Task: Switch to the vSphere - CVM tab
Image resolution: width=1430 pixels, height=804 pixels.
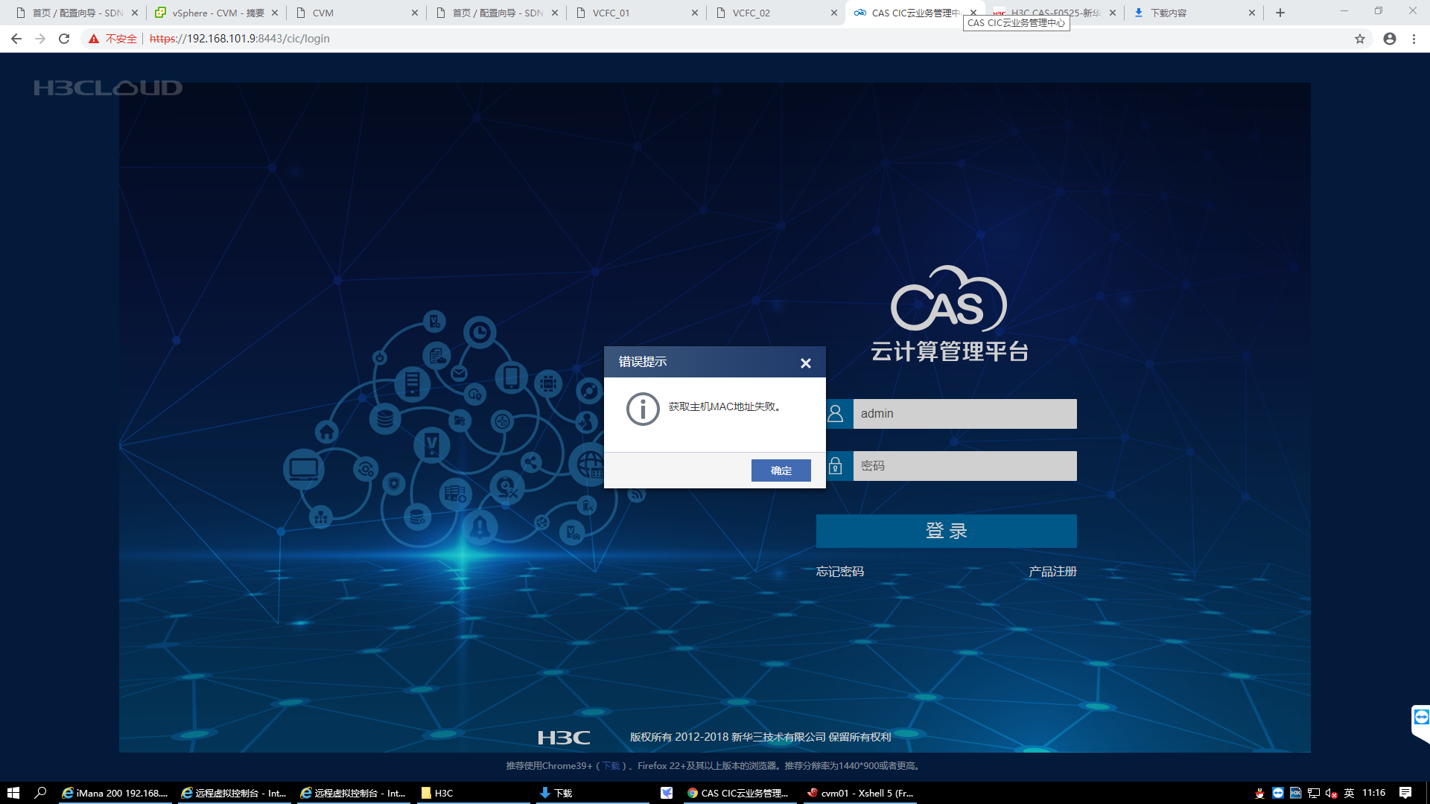Action: (x=216, y=13)
